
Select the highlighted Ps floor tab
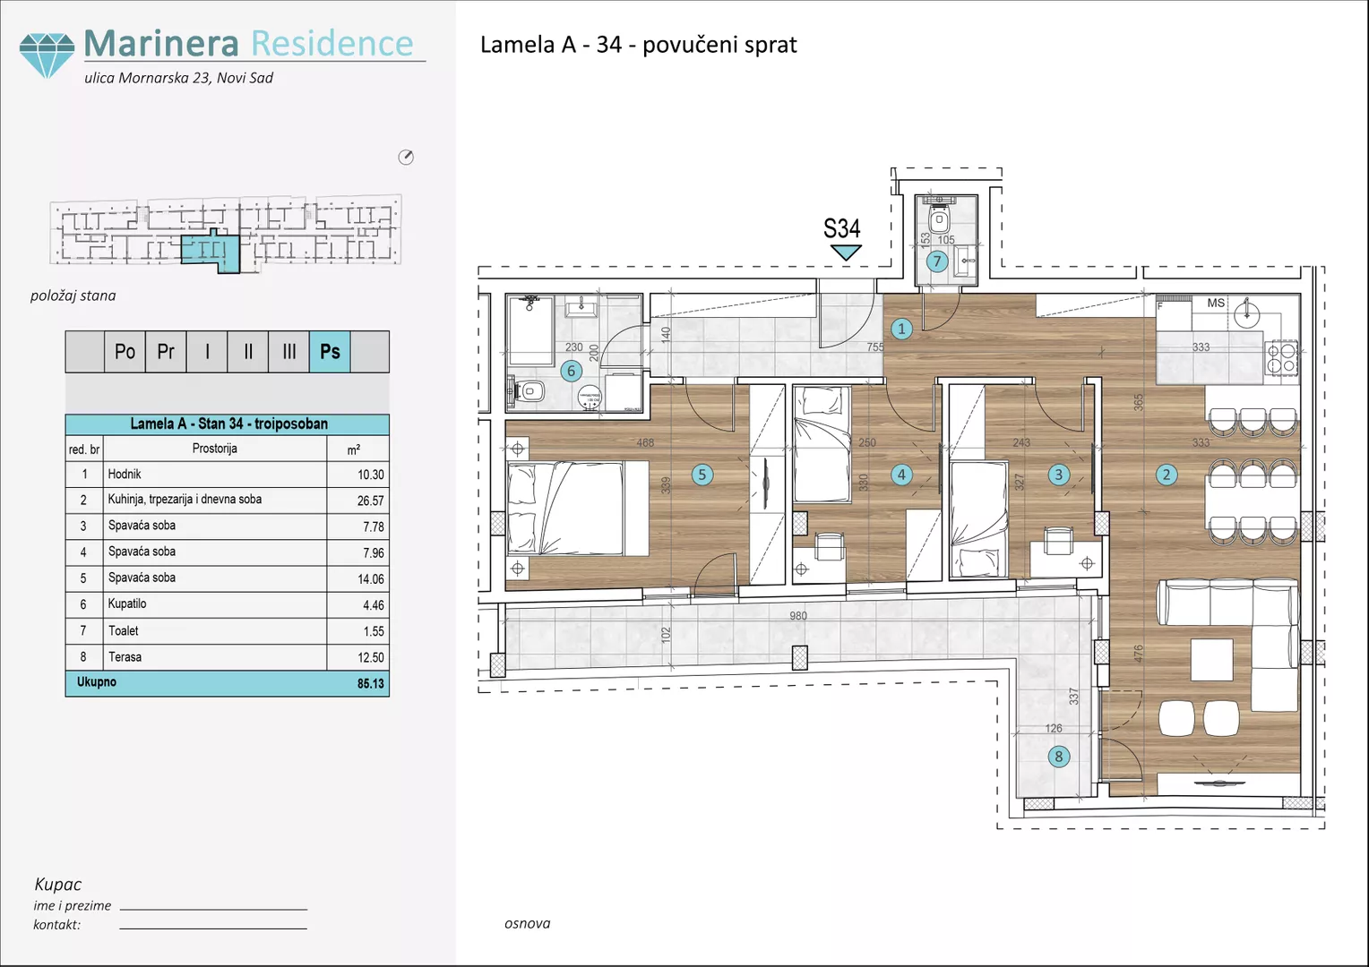click(330, 352)
